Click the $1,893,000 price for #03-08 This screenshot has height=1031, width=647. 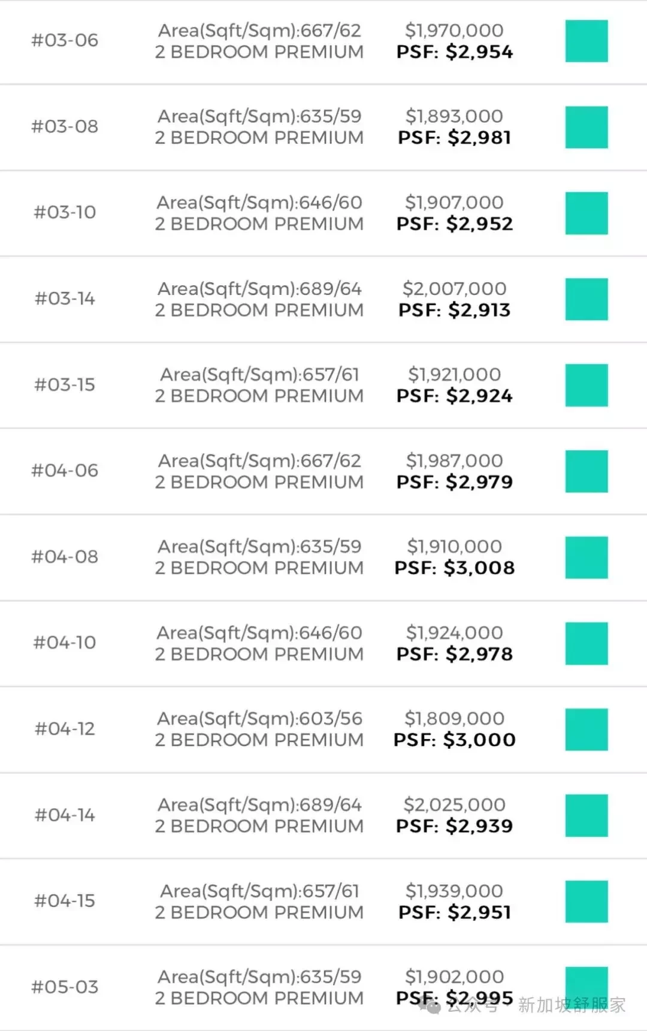click(454, 116)
